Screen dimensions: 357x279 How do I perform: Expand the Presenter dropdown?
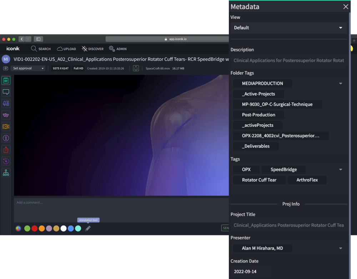340,248
